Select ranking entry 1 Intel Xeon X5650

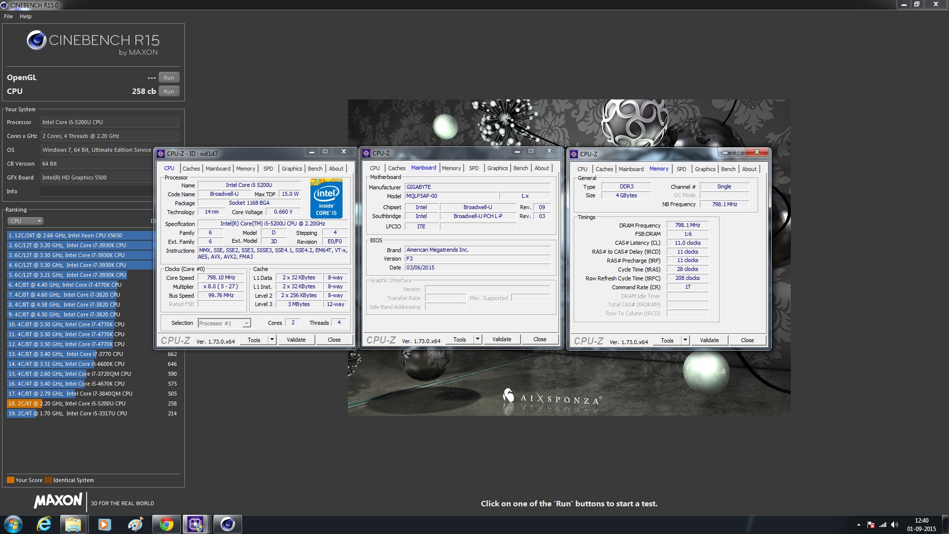(x=80, y=235)
